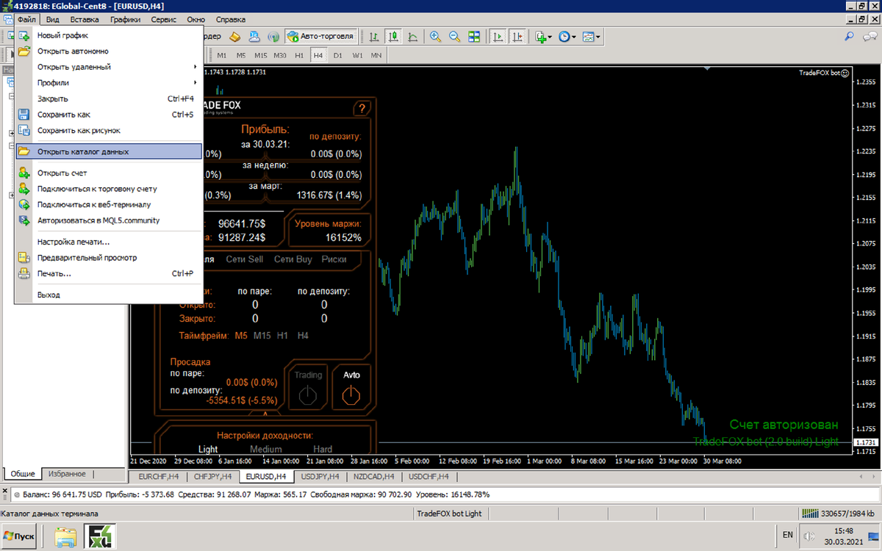Click the search magnifier icon
This screenshot has height=551, width=882.
click(850, 36)
